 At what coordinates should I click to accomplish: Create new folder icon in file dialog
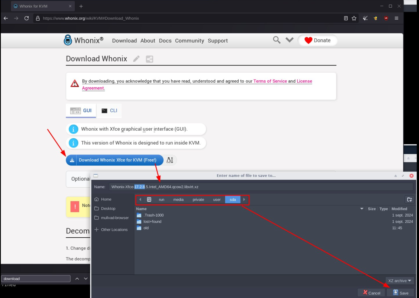coord(409,199)
